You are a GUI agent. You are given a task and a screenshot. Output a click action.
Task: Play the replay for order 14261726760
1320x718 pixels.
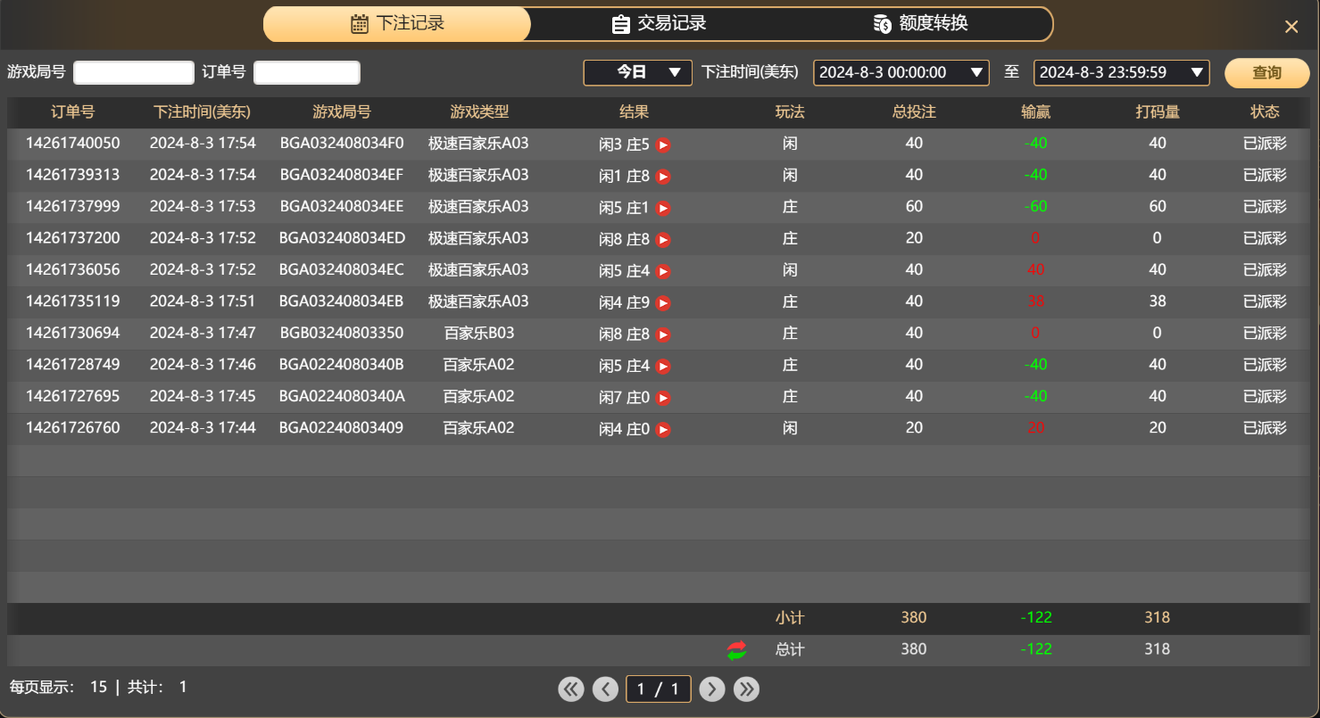pyautogui.click(x=662, y=429)
